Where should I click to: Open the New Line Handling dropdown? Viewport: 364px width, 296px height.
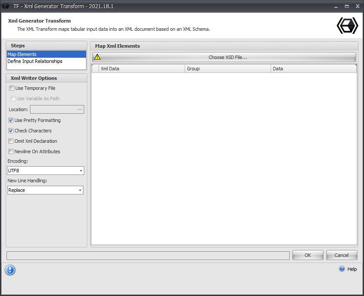45,190
